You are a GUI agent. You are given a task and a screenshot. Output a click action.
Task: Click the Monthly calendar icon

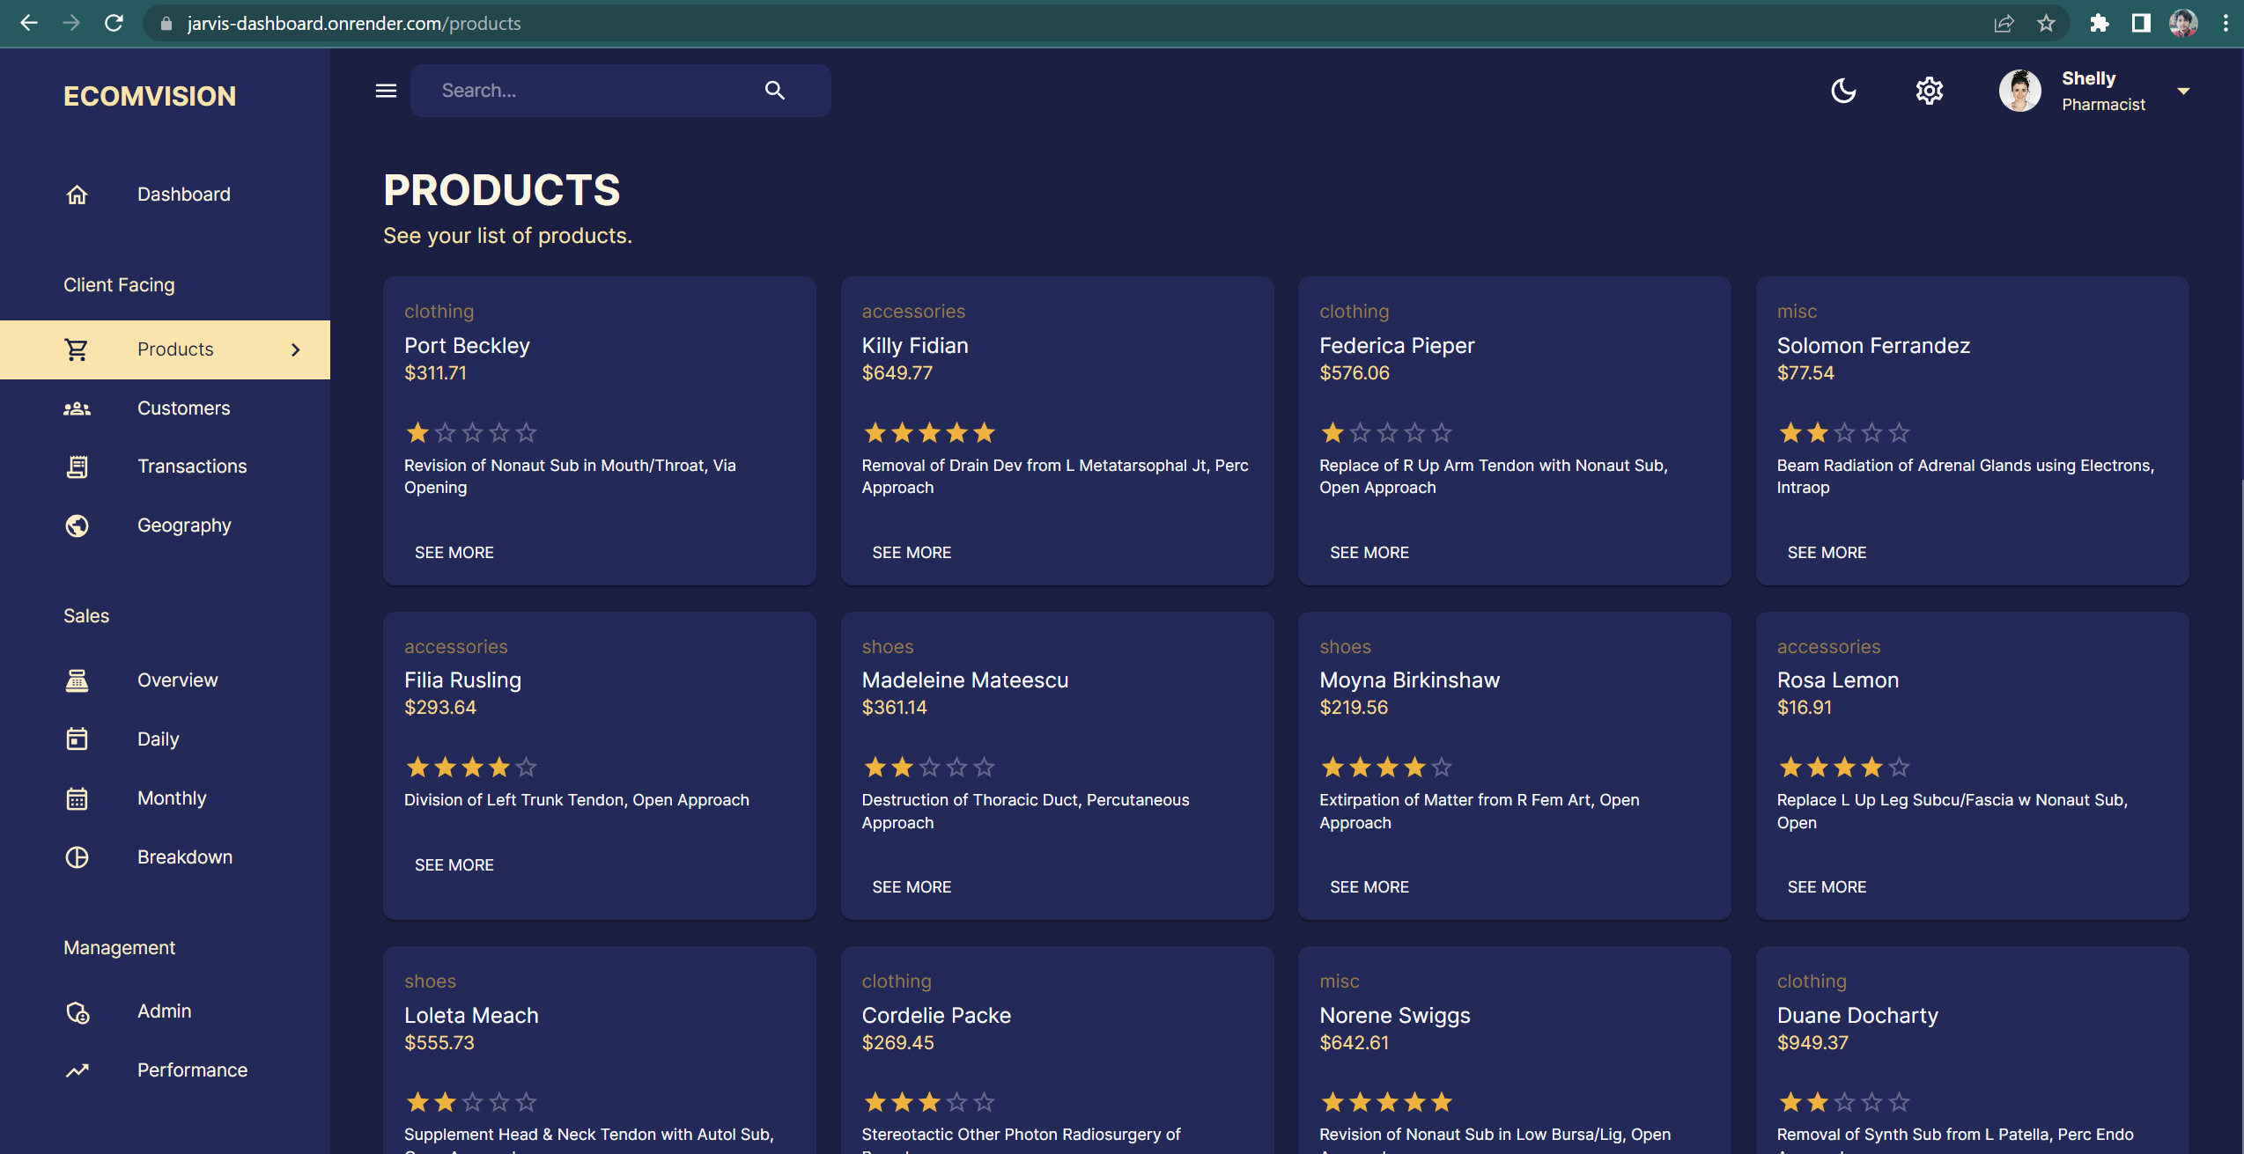[77, 798]
